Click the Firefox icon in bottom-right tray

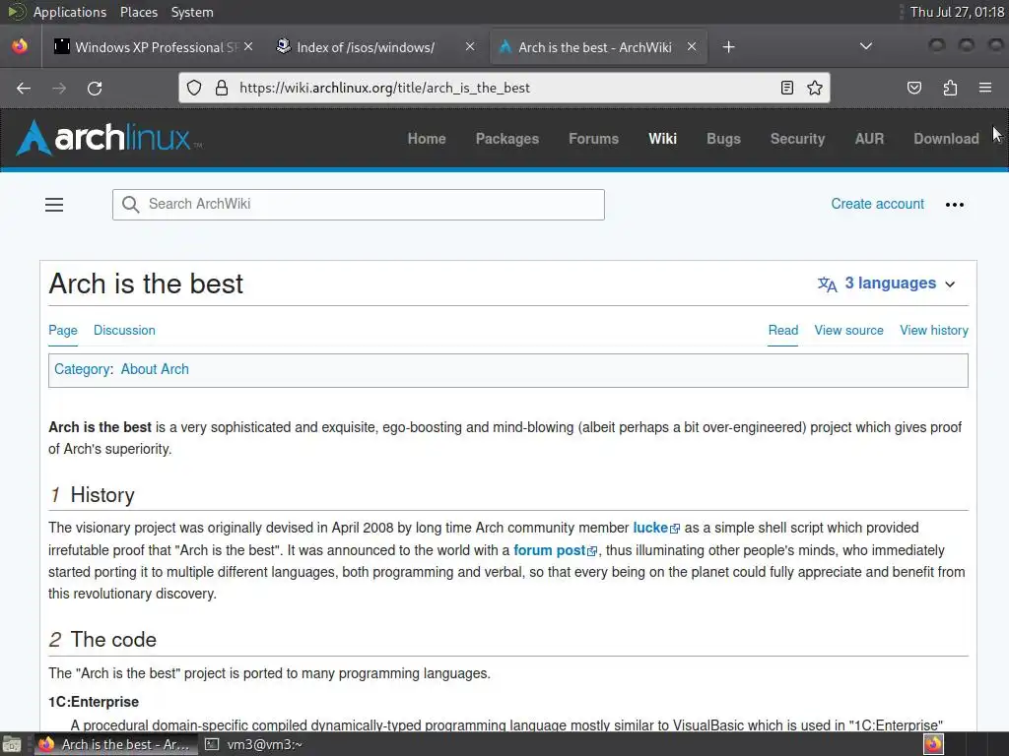pyautogui.click(x=933, y=744)
